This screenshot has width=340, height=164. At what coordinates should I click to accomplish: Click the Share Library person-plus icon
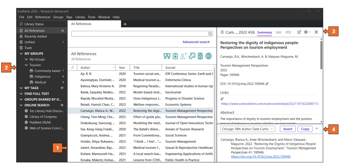pyautogui.click(x=184, y=56)
